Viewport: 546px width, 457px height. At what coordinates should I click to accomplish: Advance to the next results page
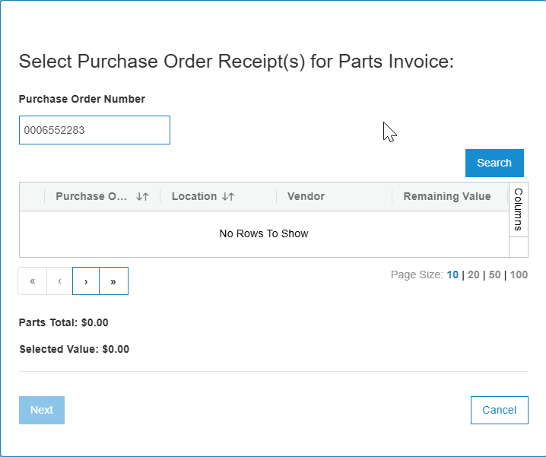(86, 281)
